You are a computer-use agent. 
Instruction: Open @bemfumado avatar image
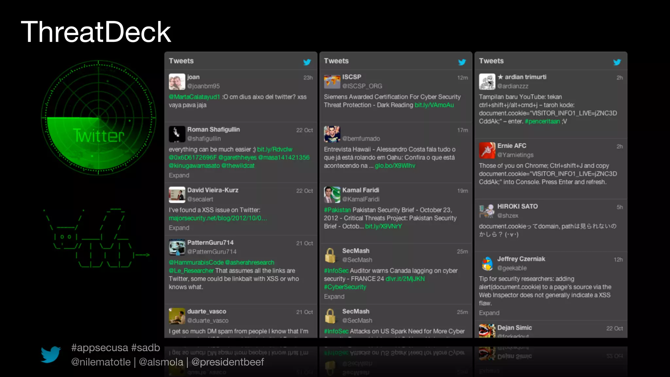click(332, 134)
